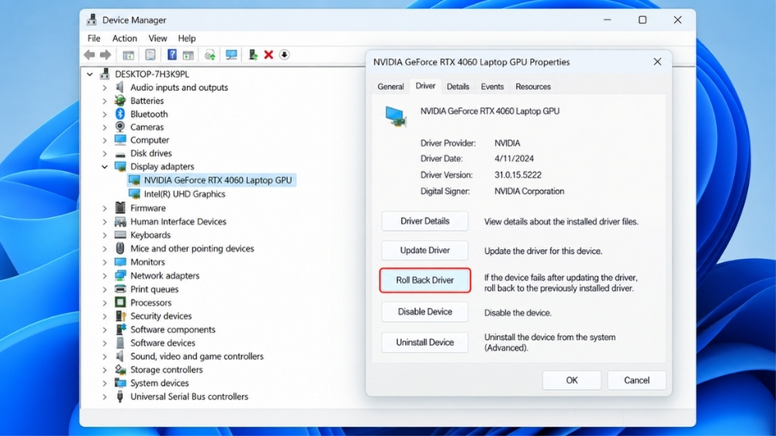This screenshot has width=776, height=436.
Task: Switch to the Resources tab
Action: pos(533,87)
